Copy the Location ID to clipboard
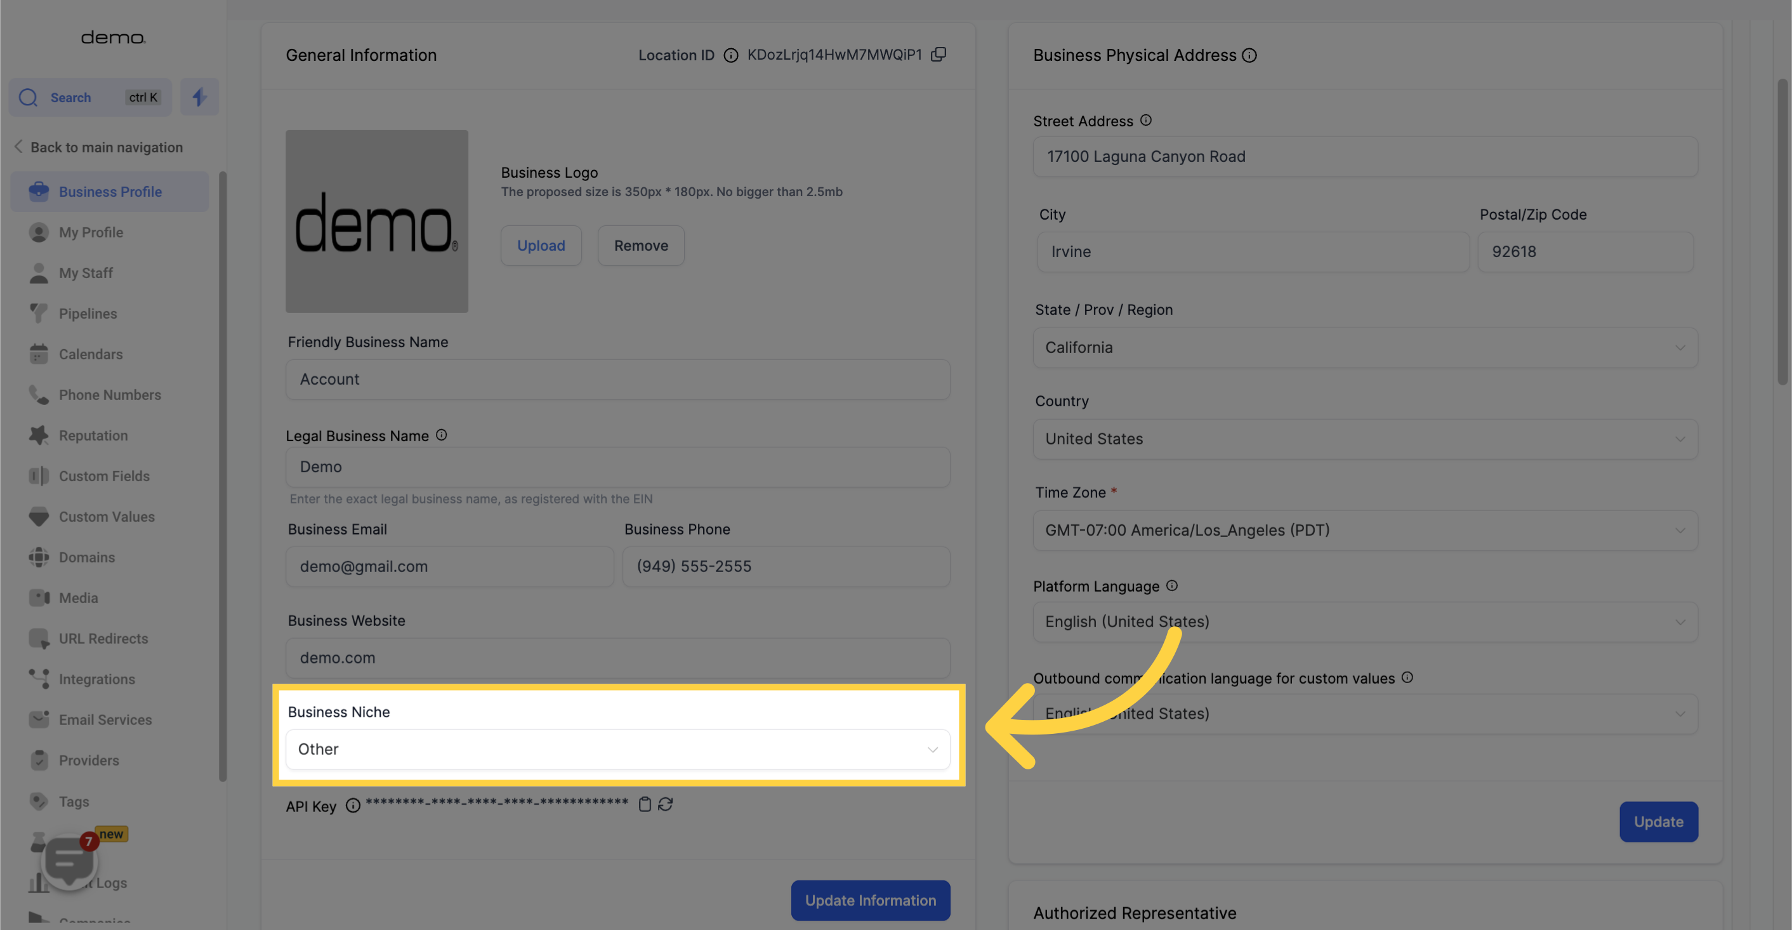 pyautogui.click(x=939, y=55)
